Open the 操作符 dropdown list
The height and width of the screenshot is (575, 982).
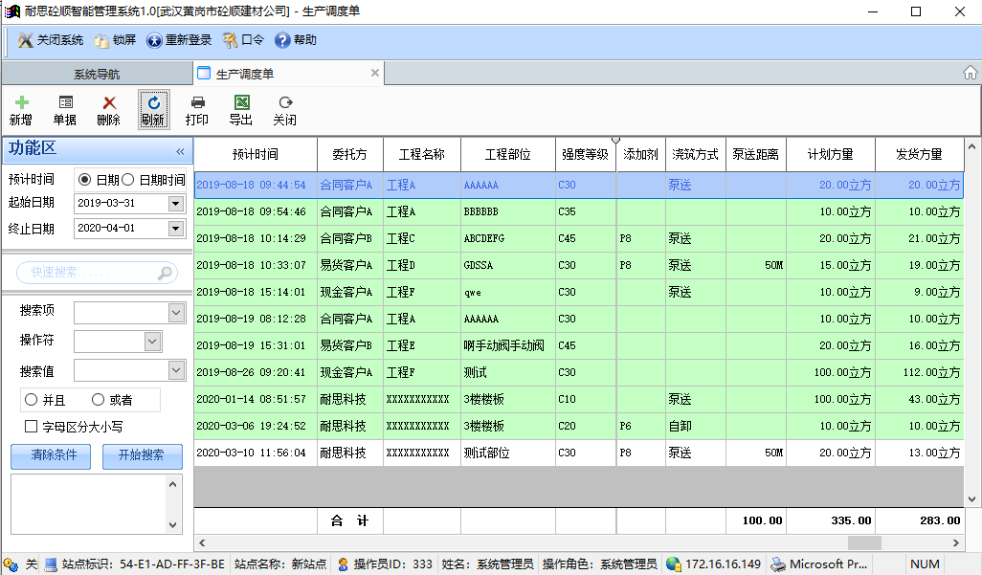[x=152, y=341]
